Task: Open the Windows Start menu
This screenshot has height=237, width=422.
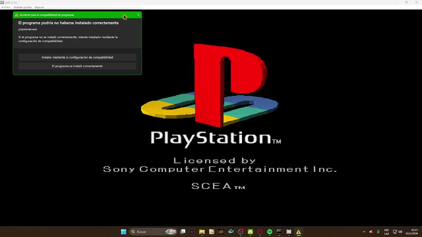Action: point(124,232)
